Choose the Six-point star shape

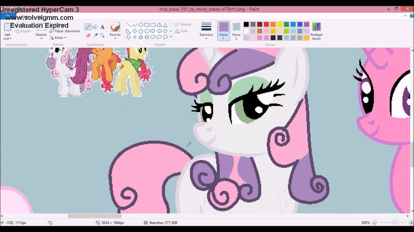[147, 37]
